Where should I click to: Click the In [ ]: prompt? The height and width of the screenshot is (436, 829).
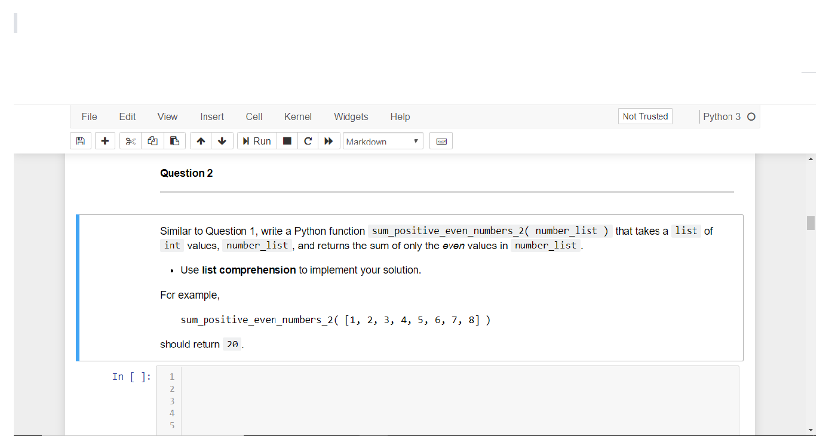[132, 376]
